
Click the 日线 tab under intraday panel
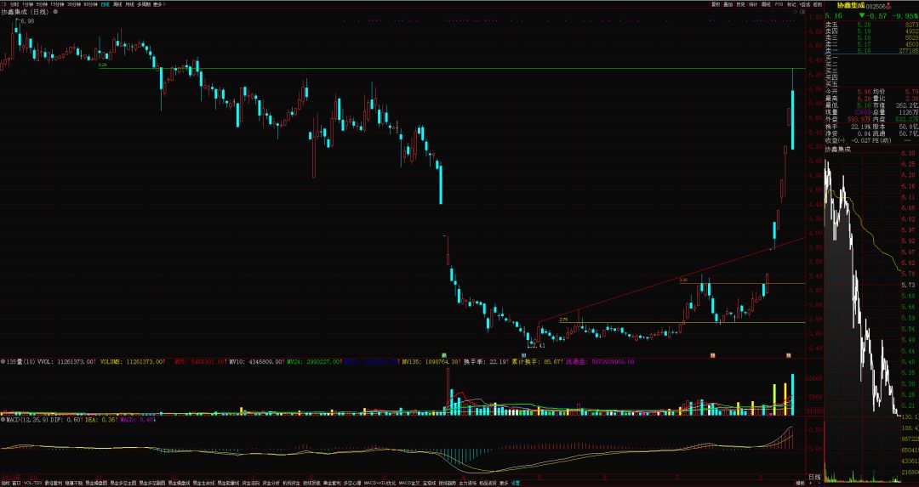point(814,477)
